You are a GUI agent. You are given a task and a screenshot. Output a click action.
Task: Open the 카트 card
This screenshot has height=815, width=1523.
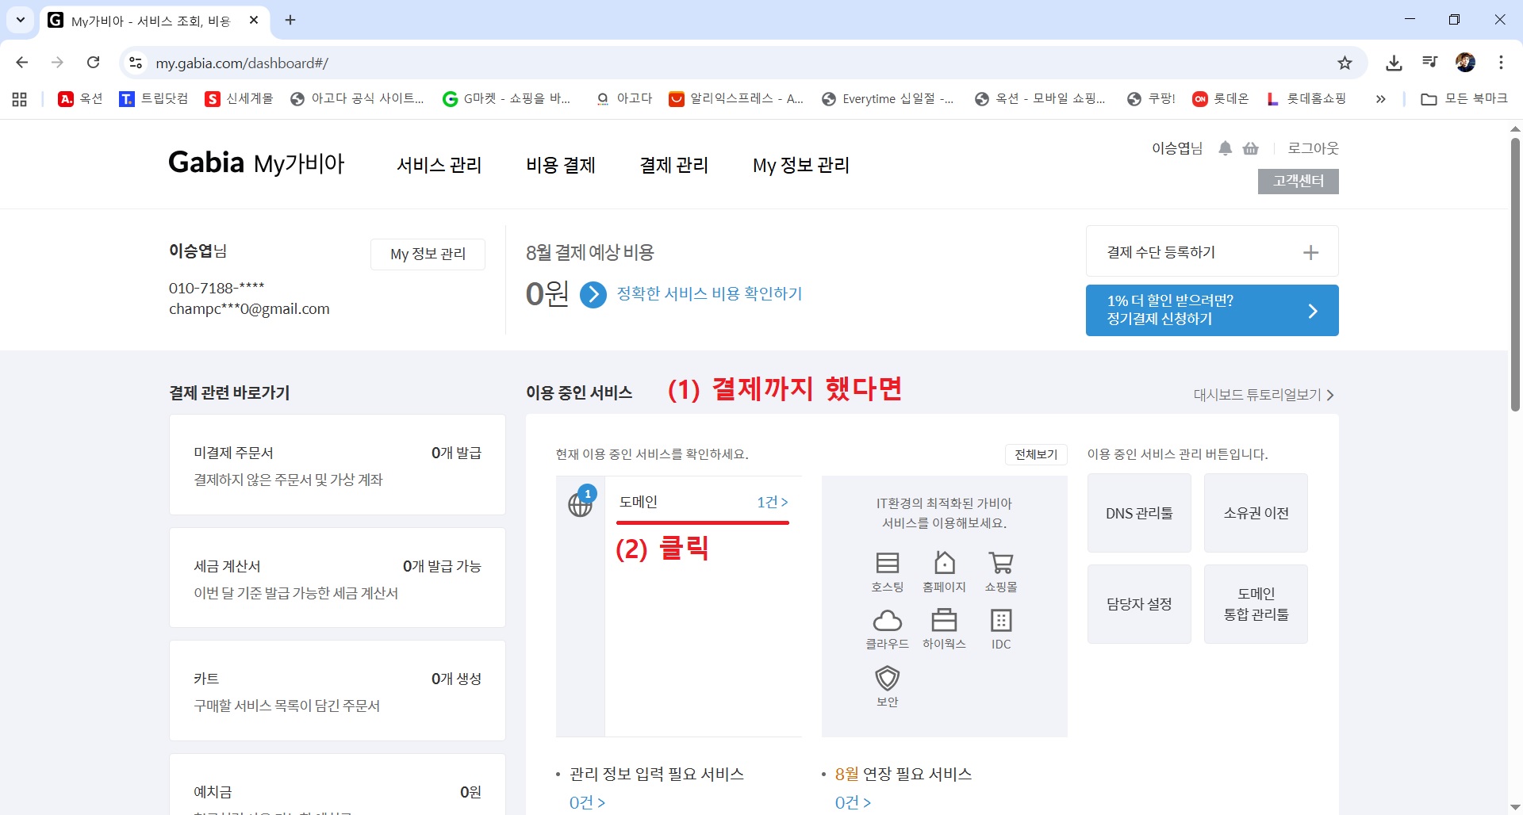(337, 691)
